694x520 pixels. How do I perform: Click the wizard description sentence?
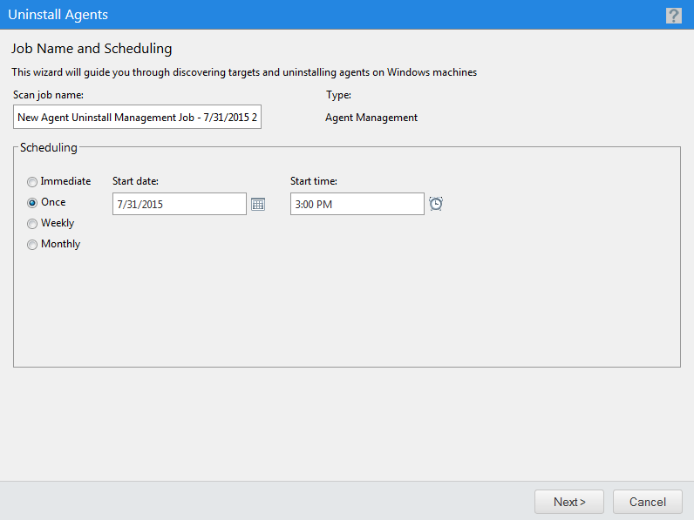244,72
